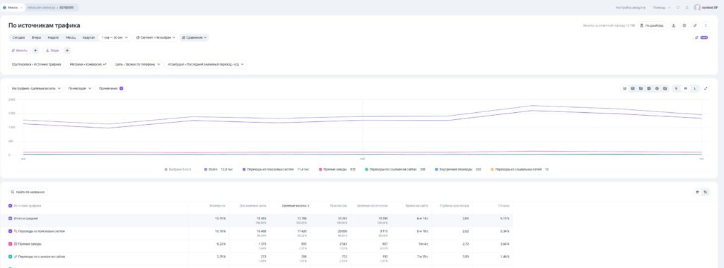Open the Минск counter selector dropdown
724x268 pixels.
tap(13, 8)
